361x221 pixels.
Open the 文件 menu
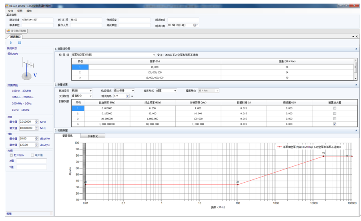[10, 11]
